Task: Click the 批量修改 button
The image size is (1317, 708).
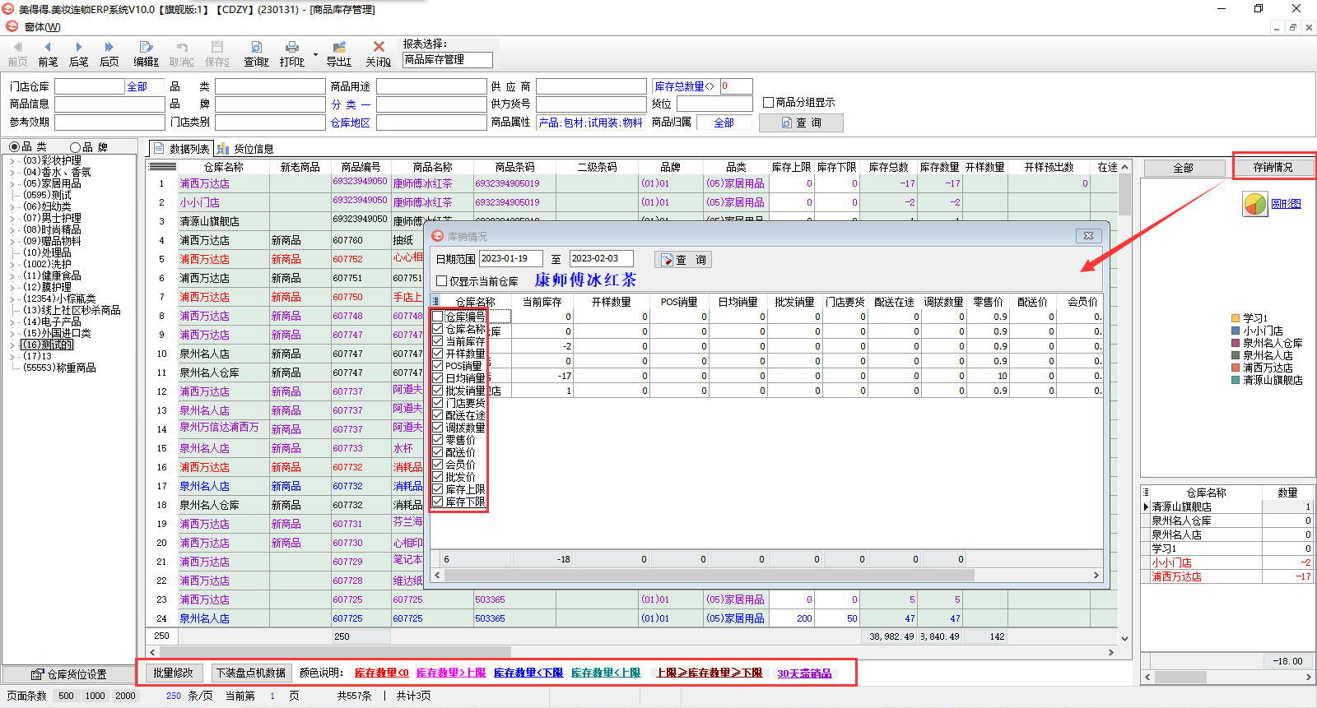Action: point(173,673)
